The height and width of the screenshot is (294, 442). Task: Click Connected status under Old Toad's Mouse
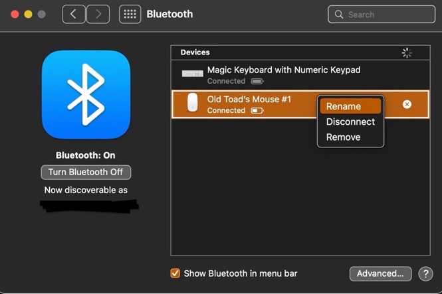[x=226, y=111]
